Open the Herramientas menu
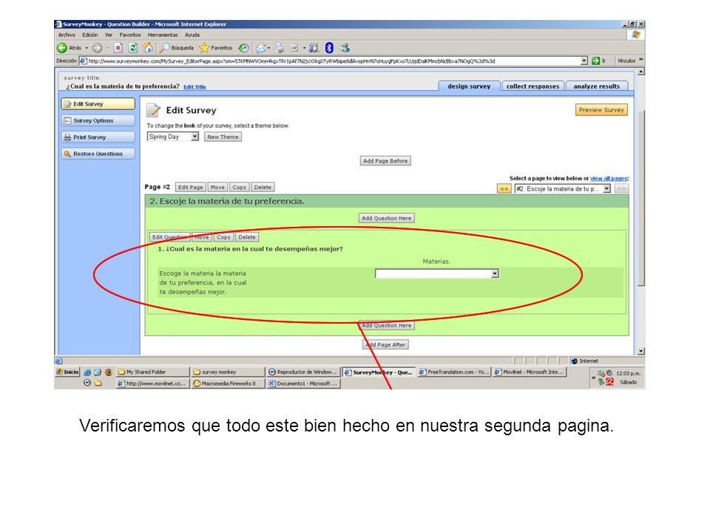This screenshot has width=710, height=532. coord(163,35)
